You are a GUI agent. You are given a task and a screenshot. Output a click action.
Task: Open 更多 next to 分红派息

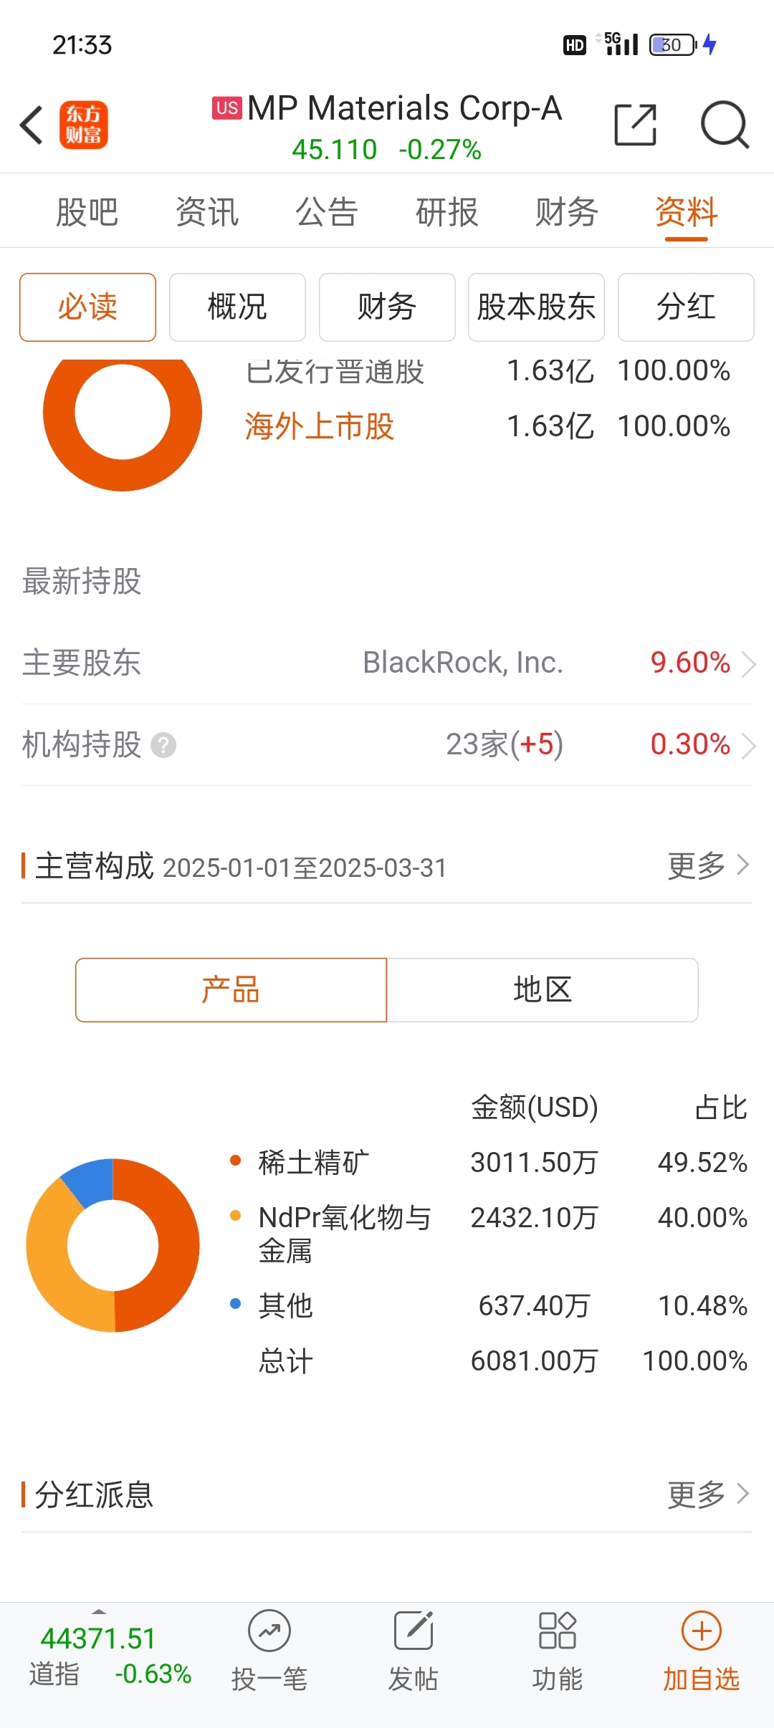tap(709, 1494)
